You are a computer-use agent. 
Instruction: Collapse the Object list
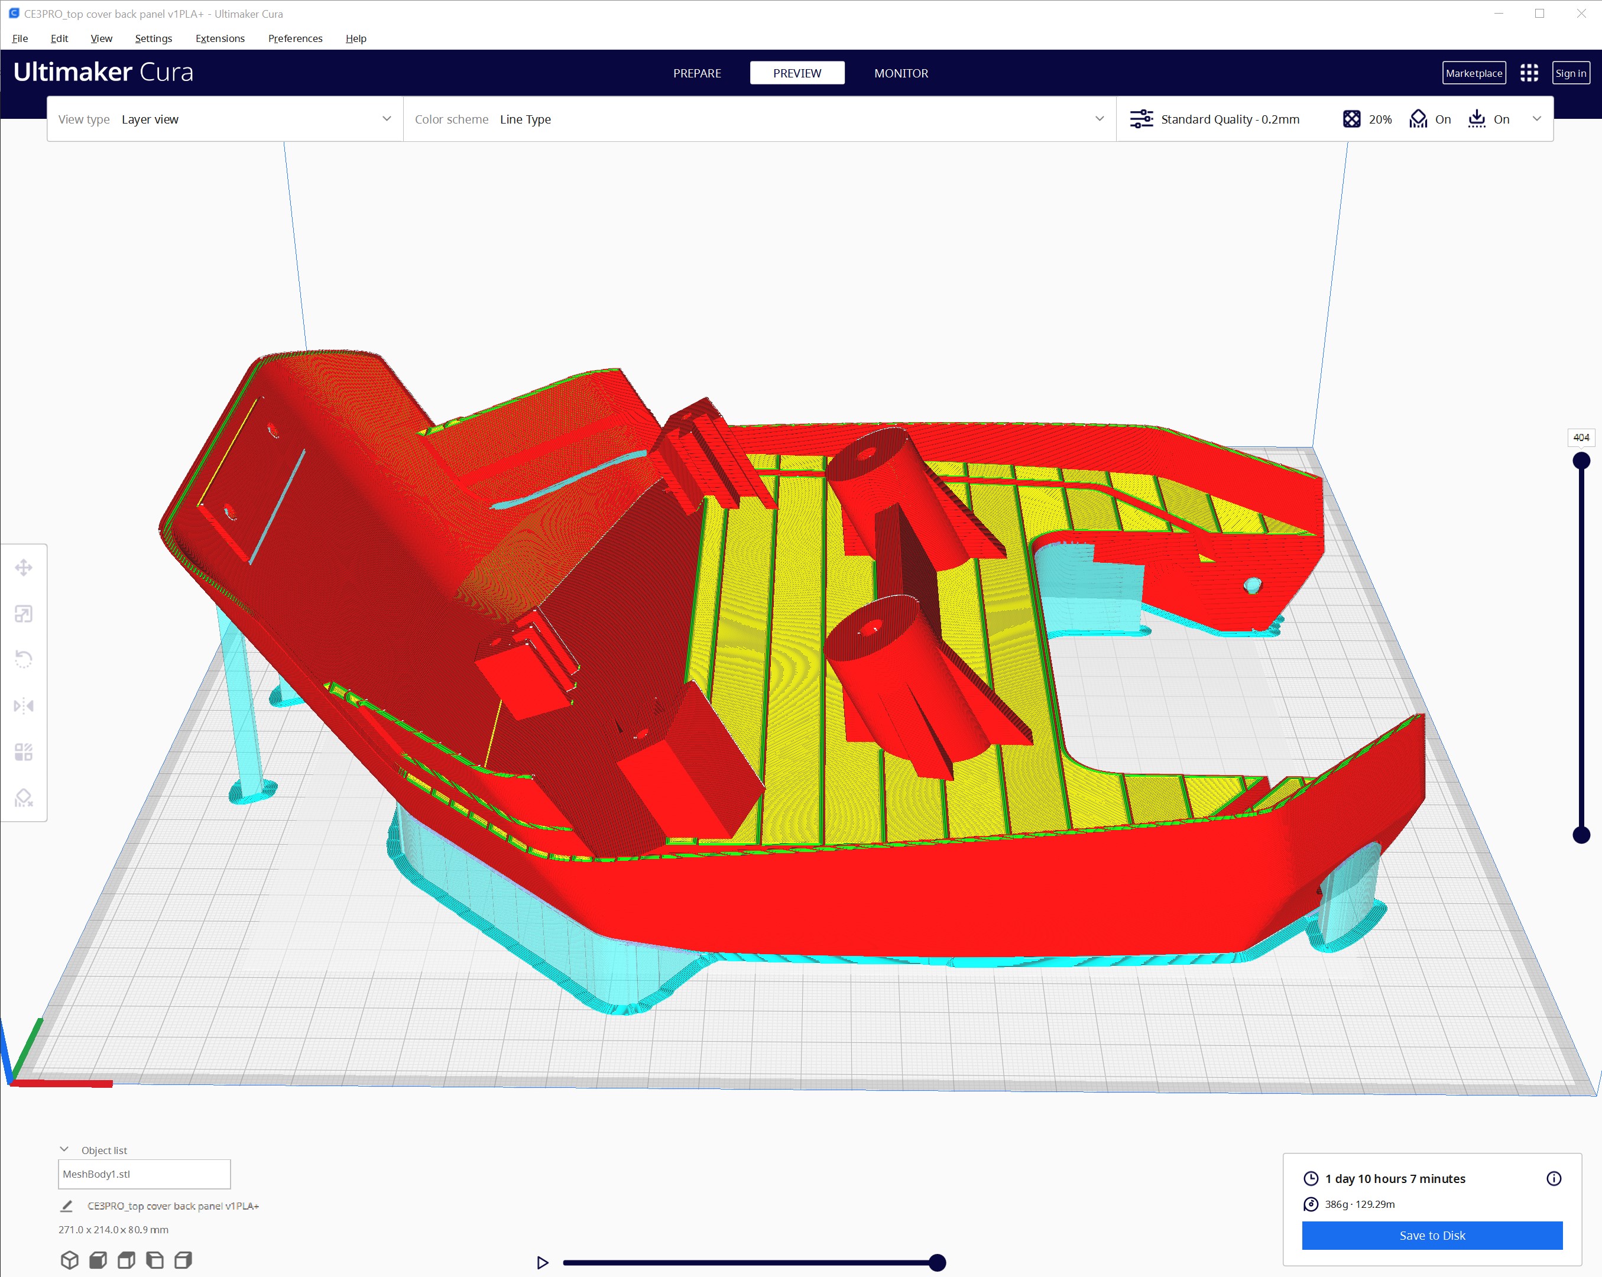(x=64, y=1149)
